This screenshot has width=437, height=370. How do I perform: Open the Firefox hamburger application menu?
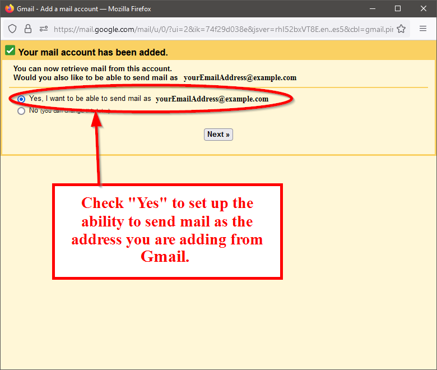coord(423,29)
